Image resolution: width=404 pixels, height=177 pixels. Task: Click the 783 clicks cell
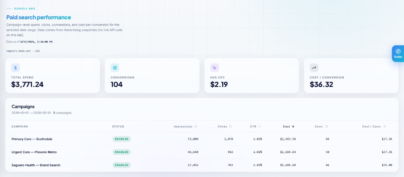tap(230, 165)
